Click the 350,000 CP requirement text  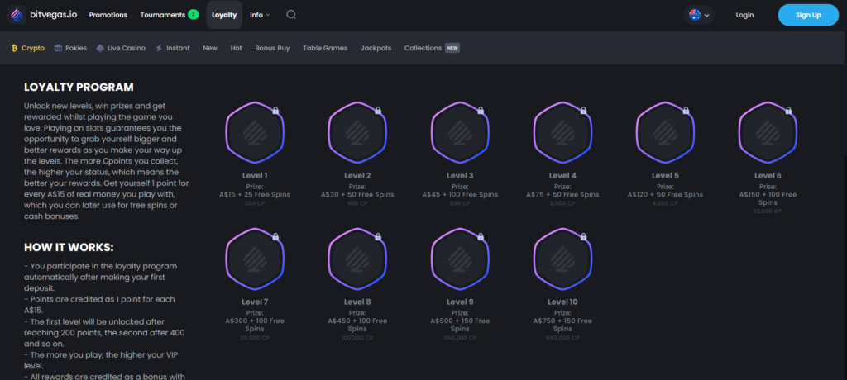(460, 338)
